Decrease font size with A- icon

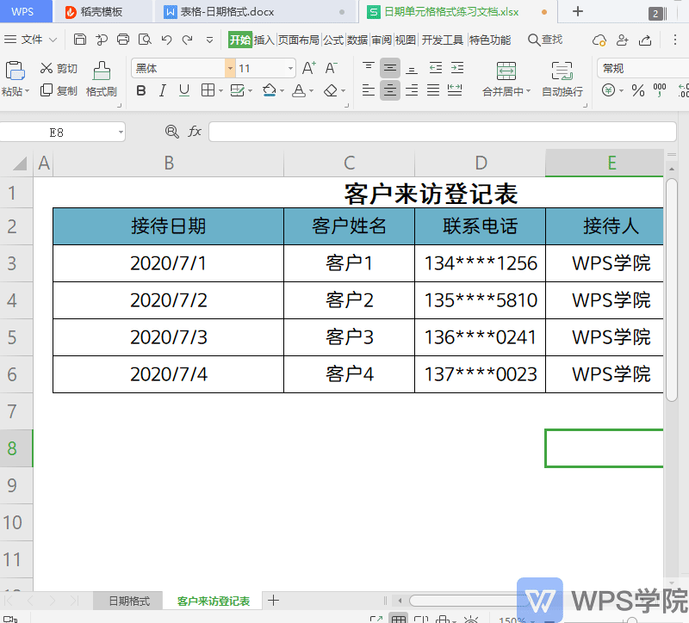point(331,68)
